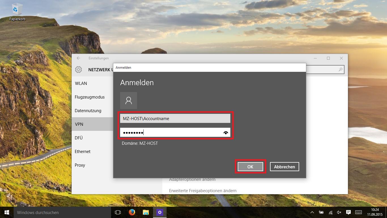Click the Windows Start button

pos(7,212)
